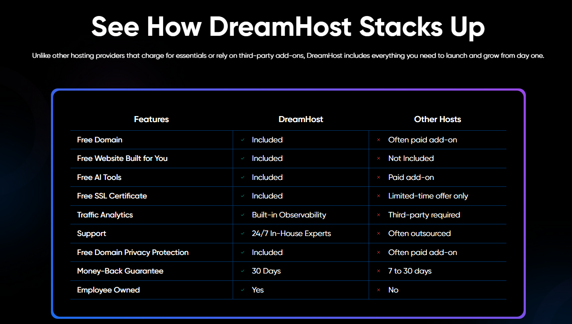This screenshot has width=572, height=324.
Task: Click the Other Hosts column header
Action: [437, 119]
